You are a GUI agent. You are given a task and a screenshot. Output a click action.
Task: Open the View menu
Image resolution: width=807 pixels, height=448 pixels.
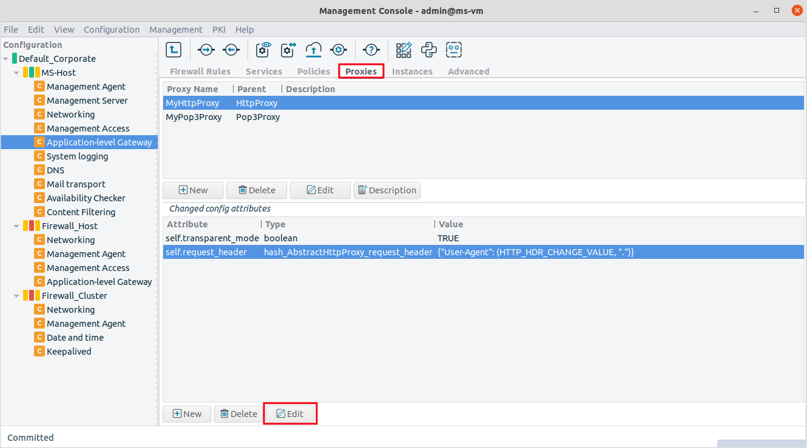coord(64,30)
